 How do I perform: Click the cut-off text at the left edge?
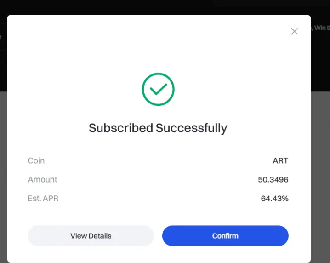(x=0, y=37)
